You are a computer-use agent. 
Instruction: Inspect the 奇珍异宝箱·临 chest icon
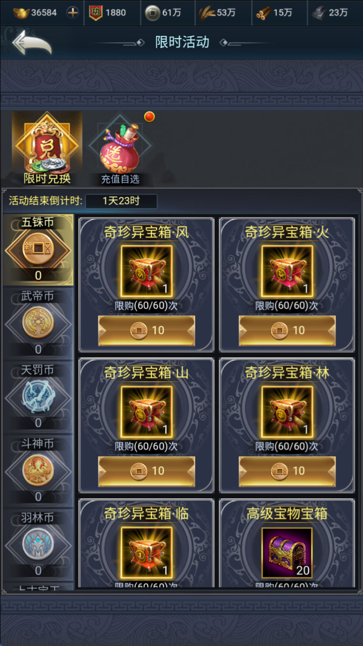pos(147,552)
